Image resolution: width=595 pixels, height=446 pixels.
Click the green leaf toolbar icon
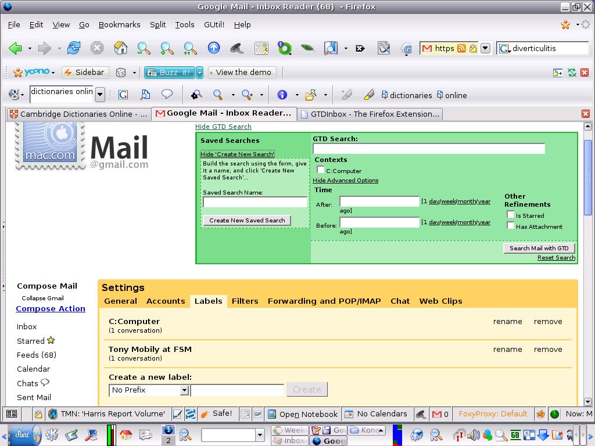(307, 48)
